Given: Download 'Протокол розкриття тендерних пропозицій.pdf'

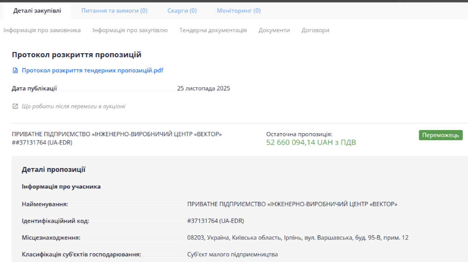Looking at the screenshot, I should [93, 71].
